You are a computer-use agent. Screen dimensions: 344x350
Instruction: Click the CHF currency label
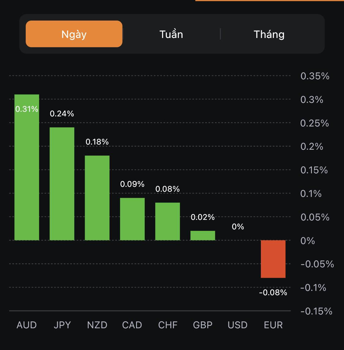pos(168,325)
